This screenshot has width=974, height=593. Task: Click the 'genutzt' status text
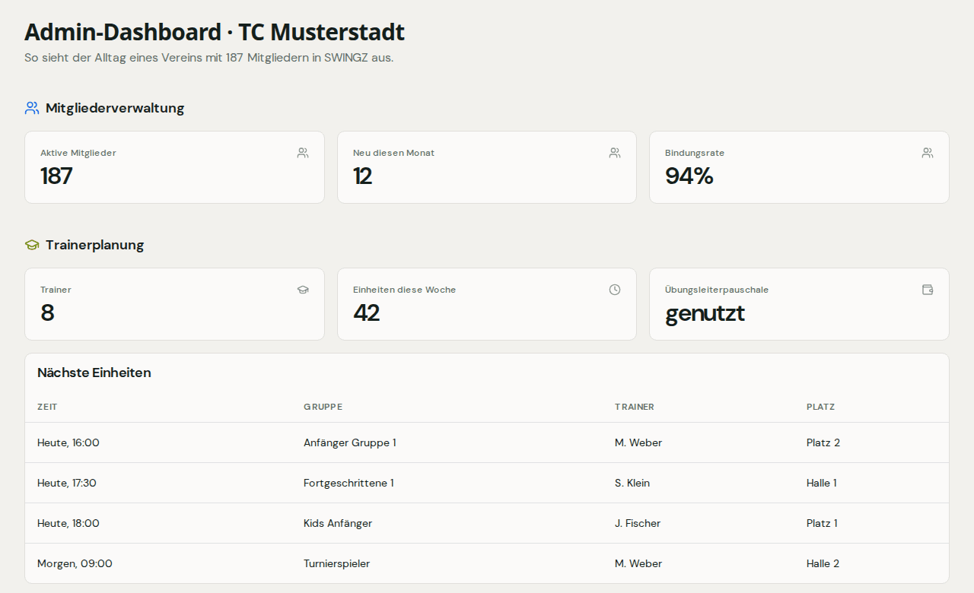click(705, 313)
